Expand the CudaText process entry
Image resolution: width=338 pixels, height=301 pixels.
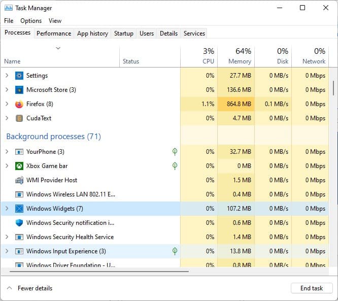click(7, 118)
